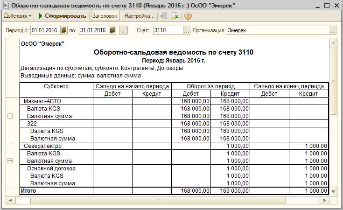Screen dimensions: 343x210
Task: Click the period selection ellipsis button
Action: (x=123, y=31)
